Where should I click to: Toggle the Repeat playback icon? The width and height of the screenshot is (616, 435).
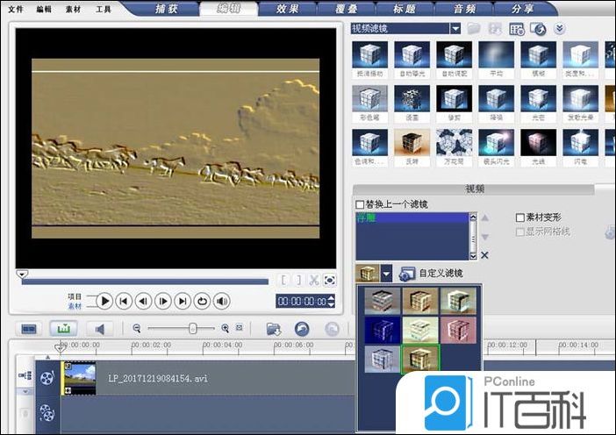pos(203,301)
